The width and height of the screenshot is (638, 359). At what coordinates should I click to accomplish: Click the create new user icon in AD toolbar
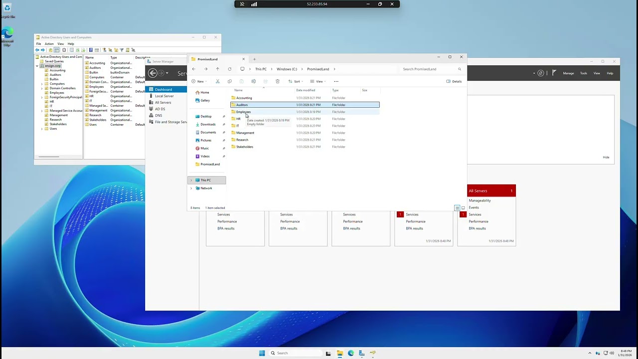[x=105, y=50]
